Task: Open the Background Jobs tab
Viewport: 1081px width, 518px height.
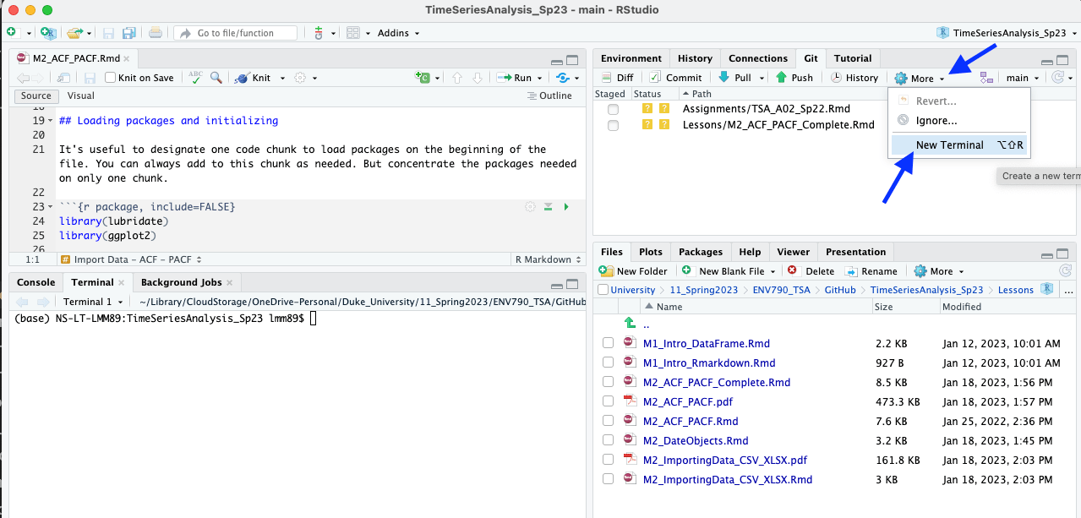Action: [181, 282]
